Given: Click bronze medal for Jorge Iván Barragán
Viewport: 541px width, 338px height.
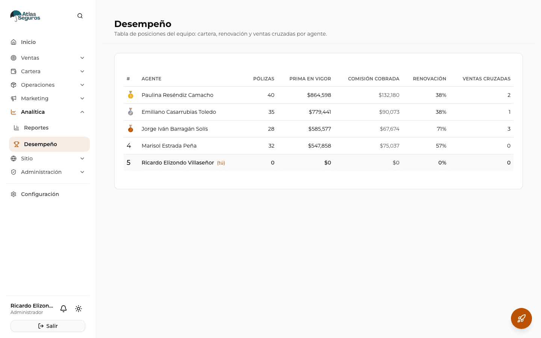Looking at the screenshot, I should tap(131, 129).
